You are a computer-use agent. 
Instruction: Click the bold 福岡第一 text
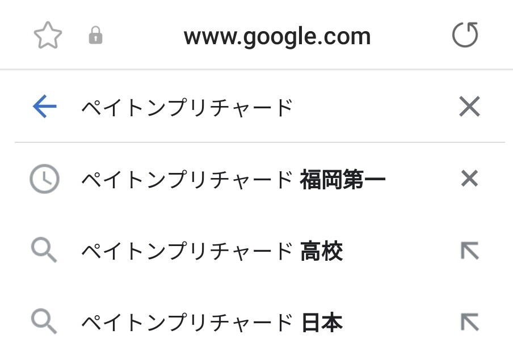pos(343,180)
